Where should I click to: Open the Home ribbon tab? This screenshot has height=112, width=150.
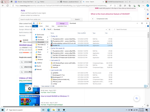pos(41,26)
